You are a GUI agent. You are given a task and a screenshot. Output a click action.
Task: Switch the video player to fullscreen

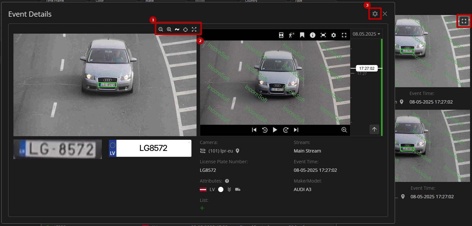344,35
